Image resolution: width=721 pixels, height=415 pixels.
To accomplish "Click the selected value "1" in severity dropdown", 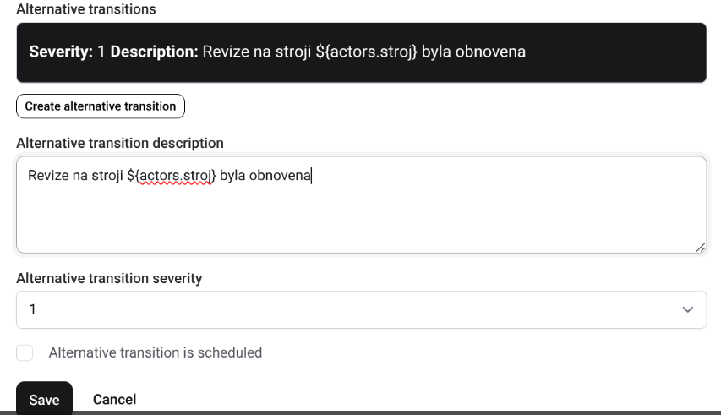I will click(33, 310).
